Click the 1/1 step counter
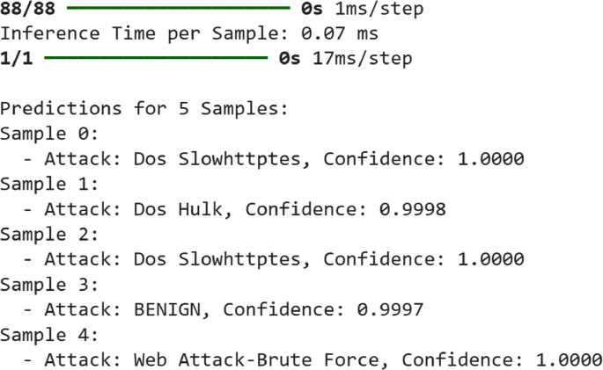This screenshot has width=603, height=370. 17,59
